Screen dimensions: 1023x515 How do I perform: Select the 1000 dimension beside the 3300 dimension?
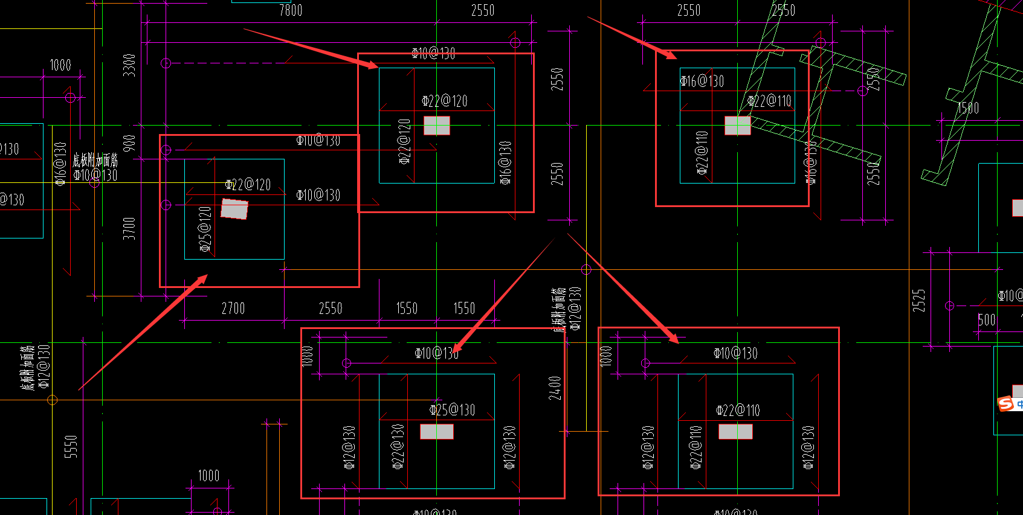coord(60,65)
